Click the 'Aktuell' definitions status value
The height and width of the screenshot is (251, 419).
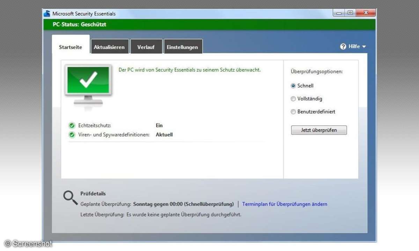[164, 135]
